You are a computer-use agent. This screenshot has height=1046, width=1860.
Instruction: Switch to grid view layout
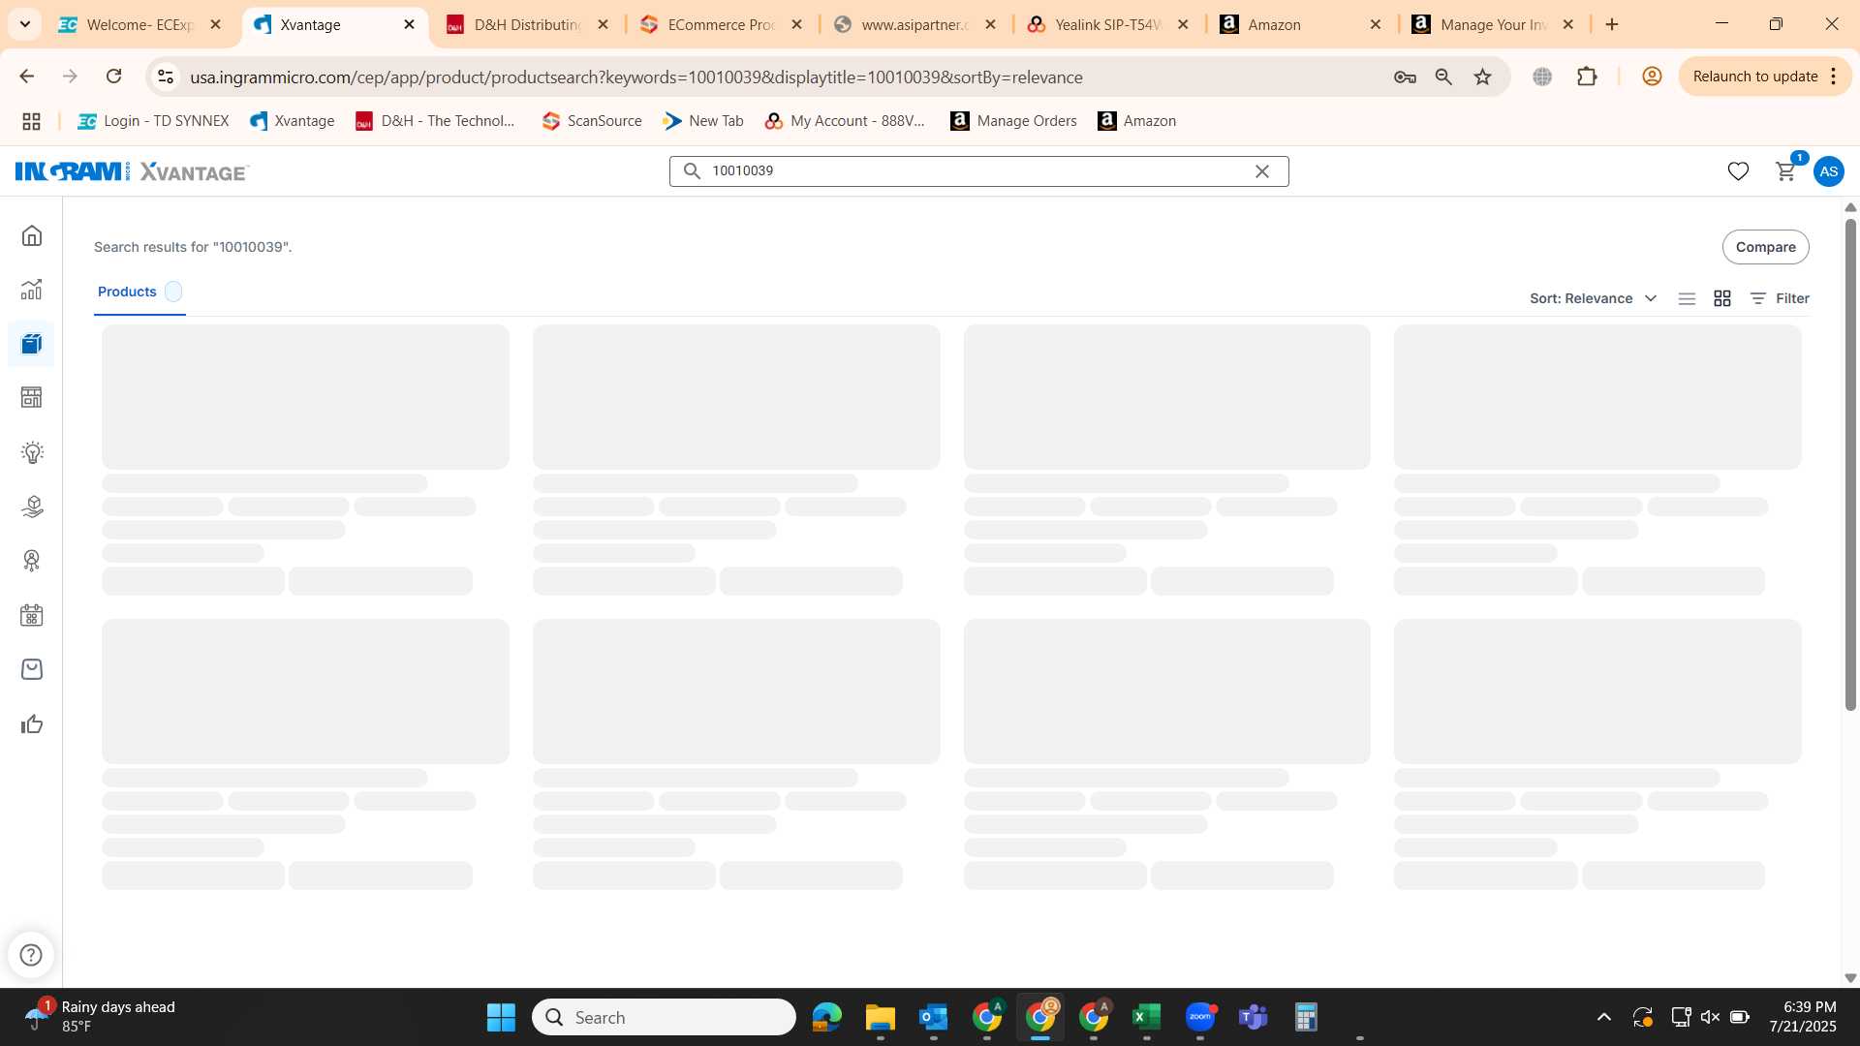[1721, 298]
